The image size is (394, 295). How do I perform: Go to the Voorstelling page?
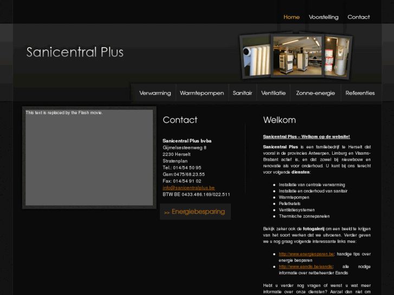(x=324, y=17)
